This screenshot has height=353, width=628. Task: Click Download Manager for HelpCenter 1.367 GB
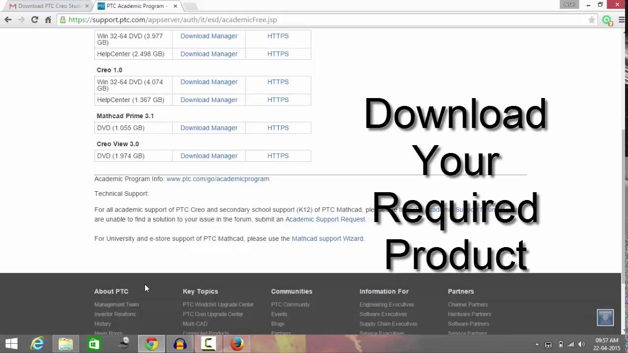(x=208, y=100)
